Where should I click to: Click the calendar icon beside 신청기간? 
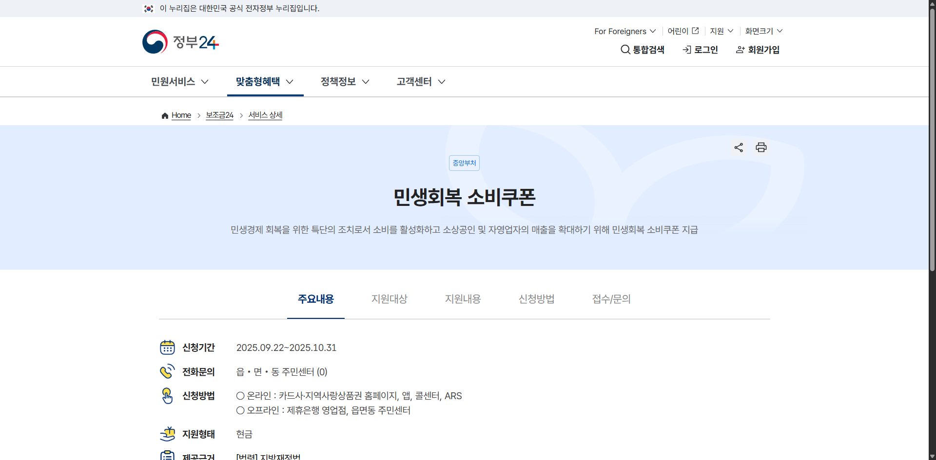click(x=168, y=347)
